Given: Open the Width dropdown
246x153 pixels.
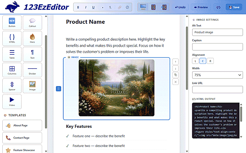Looking at the screenshot, I should pyautogui.click(x=217, y=75).
